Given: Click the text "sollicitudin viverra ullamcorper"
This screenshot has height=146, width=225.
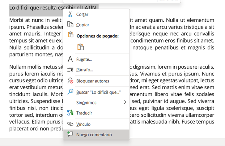Looking at the screenshot, I should tap(178, 115).
